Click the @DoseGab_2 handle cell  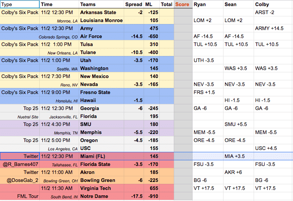point(20,180)
